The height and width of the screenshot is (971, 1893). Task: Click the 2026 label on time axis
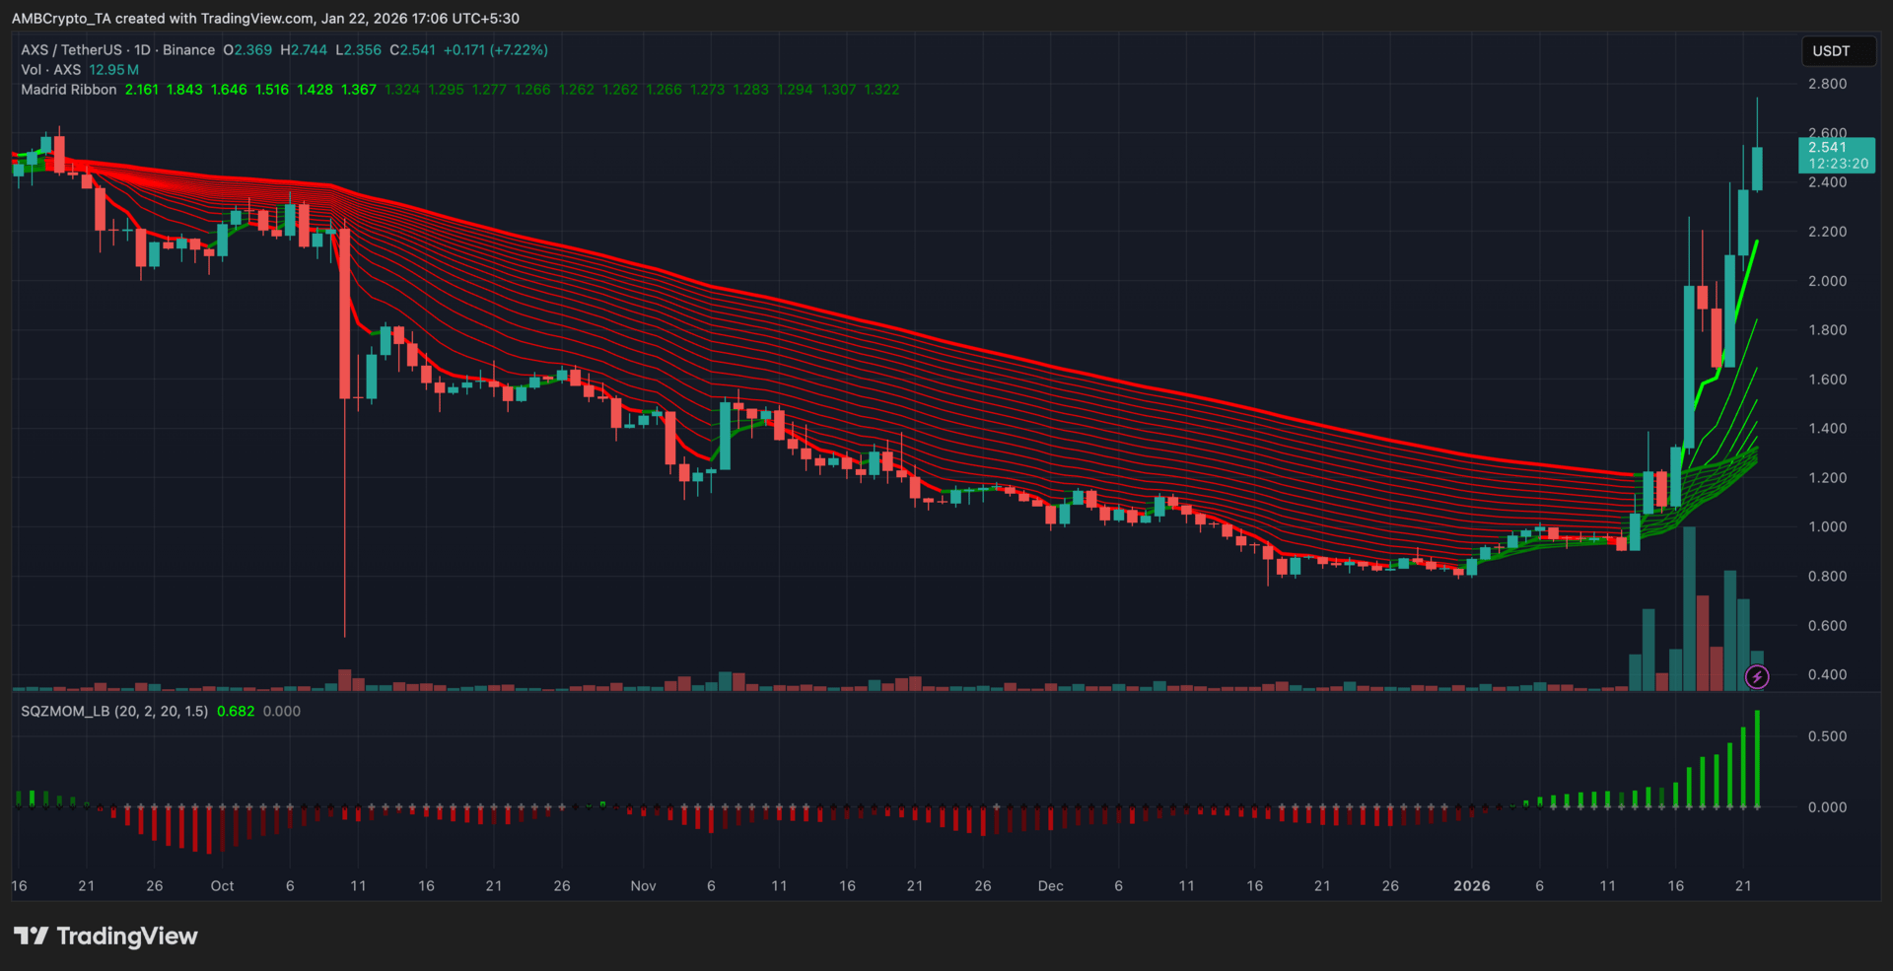1472,886
